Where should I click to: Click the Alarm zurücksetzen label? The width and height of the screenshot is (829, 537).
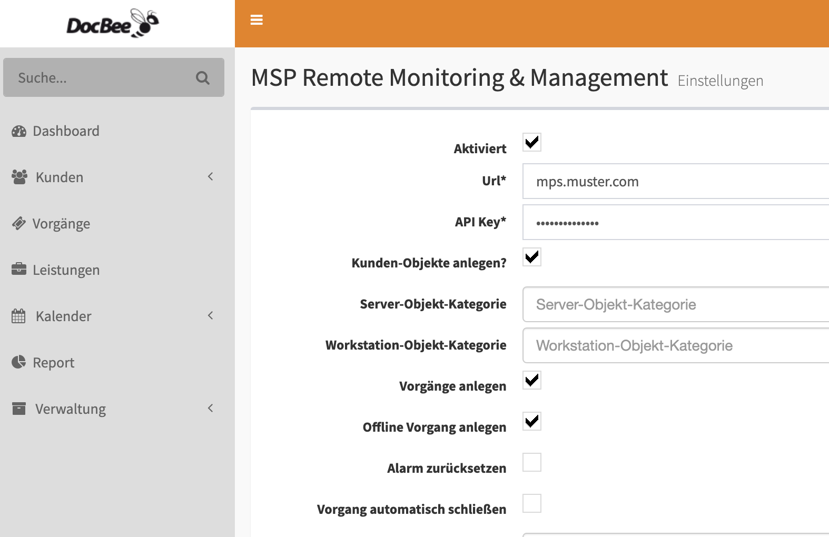pyautogui.click(x=447, y=469)
